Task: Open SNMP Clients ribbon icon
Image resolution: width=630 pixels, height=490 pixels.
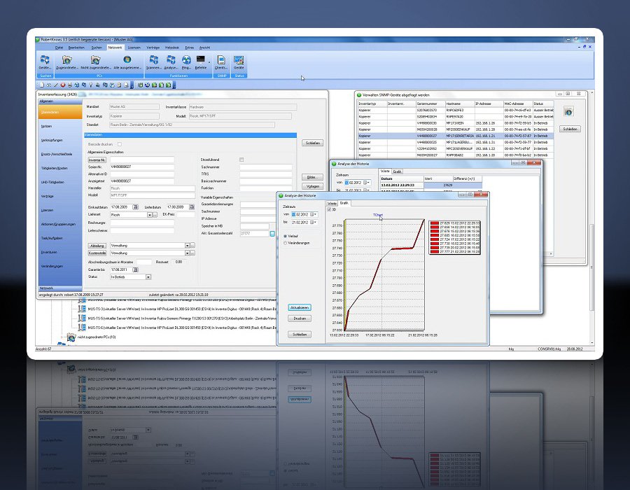Action: pos(221,62)
